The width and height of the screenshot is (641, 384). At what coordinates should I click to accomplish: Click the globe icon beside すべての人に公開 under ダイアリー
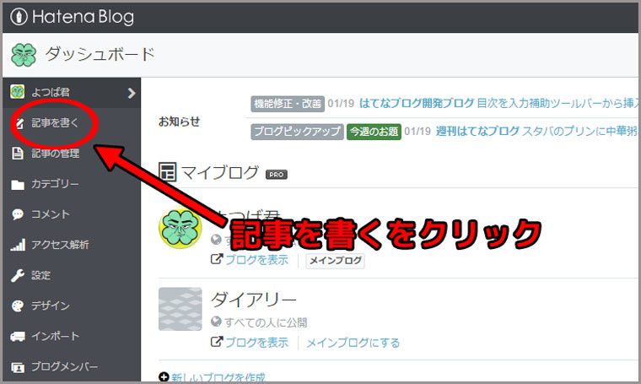(216, 322)
